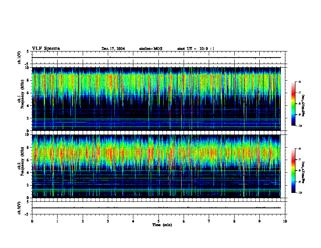The width and height of the screenshot is (321, 248).
Task: Click the ch.2 spectrogram panel
Action: [156, 166]
